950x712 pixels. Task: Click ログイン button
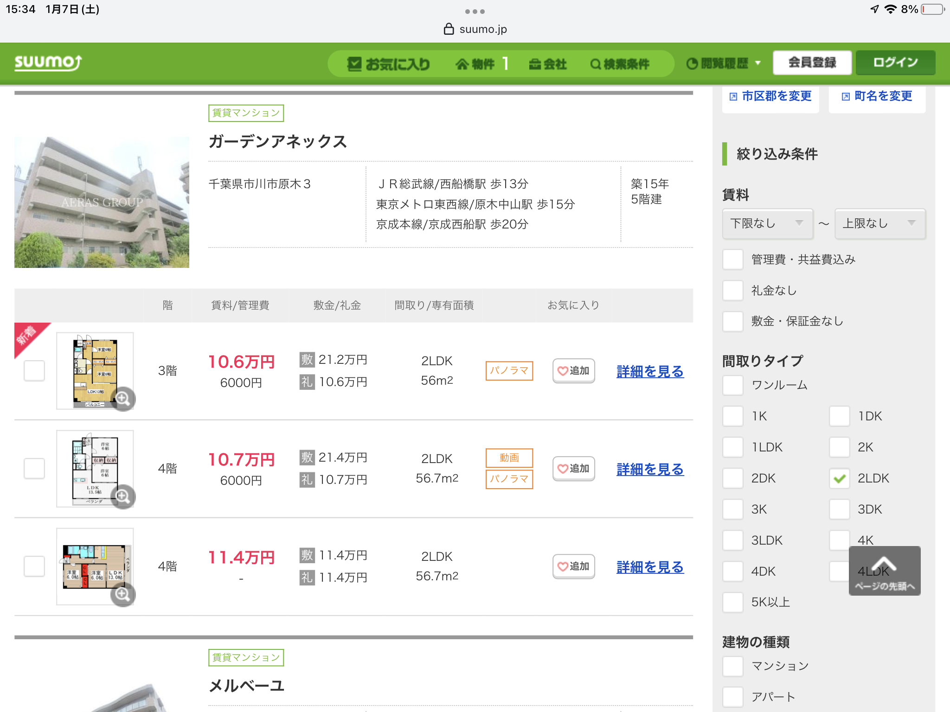tap(895, 63)
